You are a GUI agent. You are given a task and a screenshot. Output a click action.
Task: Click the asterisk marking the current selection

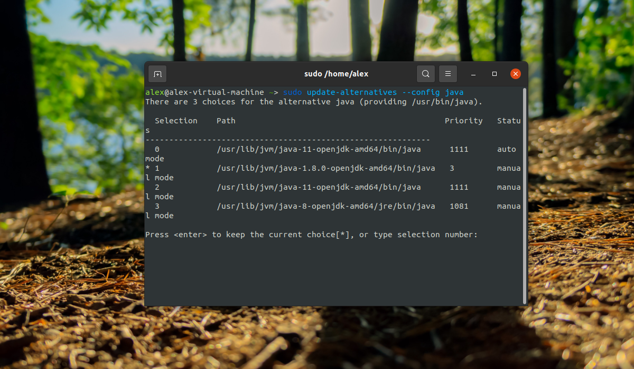147,169
